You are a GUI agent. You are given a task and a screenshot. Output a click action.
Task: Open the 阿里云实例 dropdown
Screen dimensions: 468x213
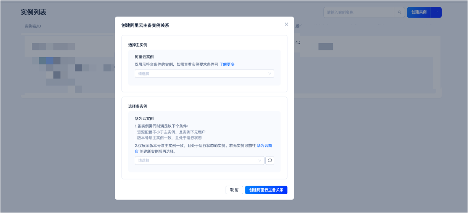click(204, 74)
